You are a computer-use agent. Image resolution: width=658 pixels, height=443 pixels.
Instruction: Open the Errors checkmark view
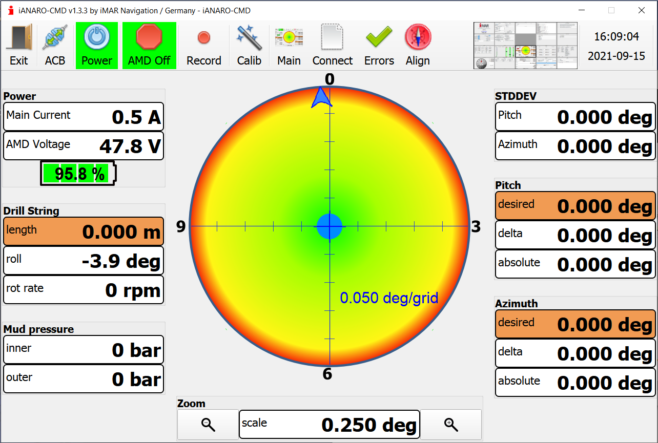coord(379,46)
